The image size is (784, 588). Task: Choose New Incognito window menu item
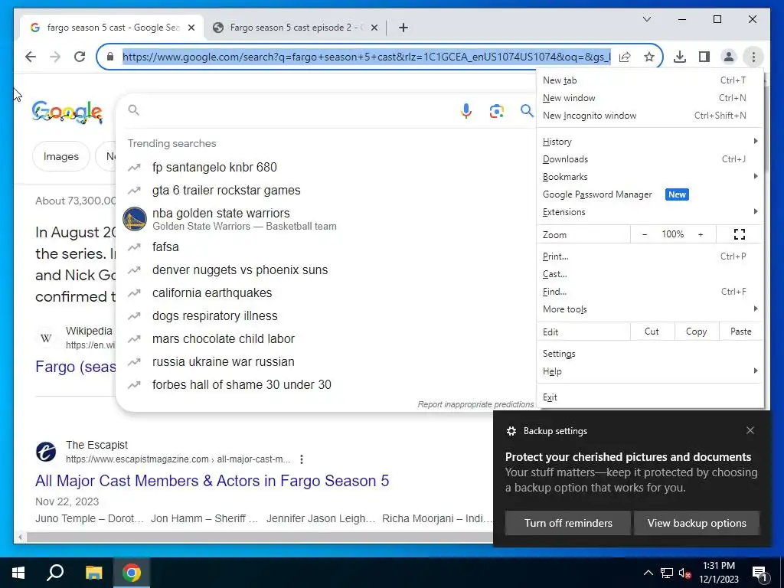click(x=650, y=115)
